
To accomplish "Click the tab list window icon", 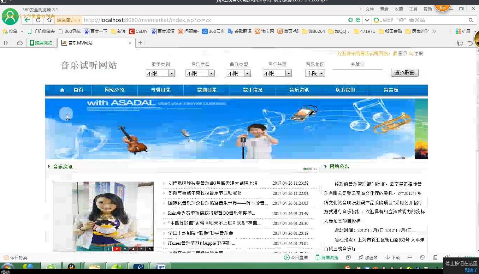I will 460,43.
